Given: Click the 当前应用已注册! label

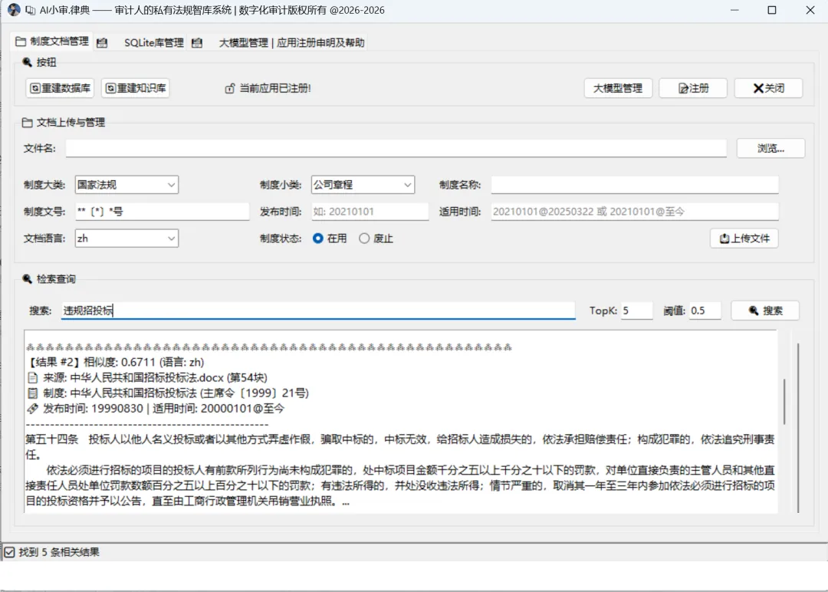Looking at the screenshot, I should point(275,88).
